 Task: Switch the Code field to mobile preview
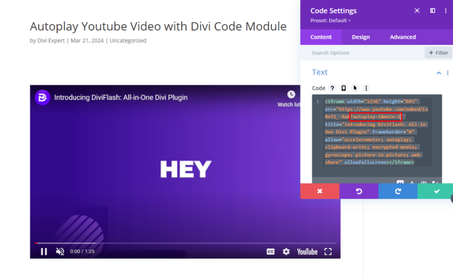[x=343, y=88]
